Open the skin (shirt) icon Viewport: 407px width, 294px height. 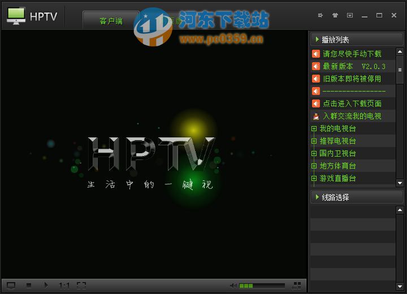coord(335,15)
